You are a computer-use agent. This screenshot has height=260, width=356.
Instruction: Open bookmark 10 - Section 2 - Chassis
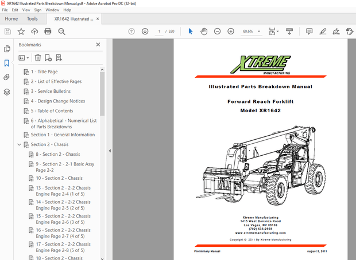(59, 178)
